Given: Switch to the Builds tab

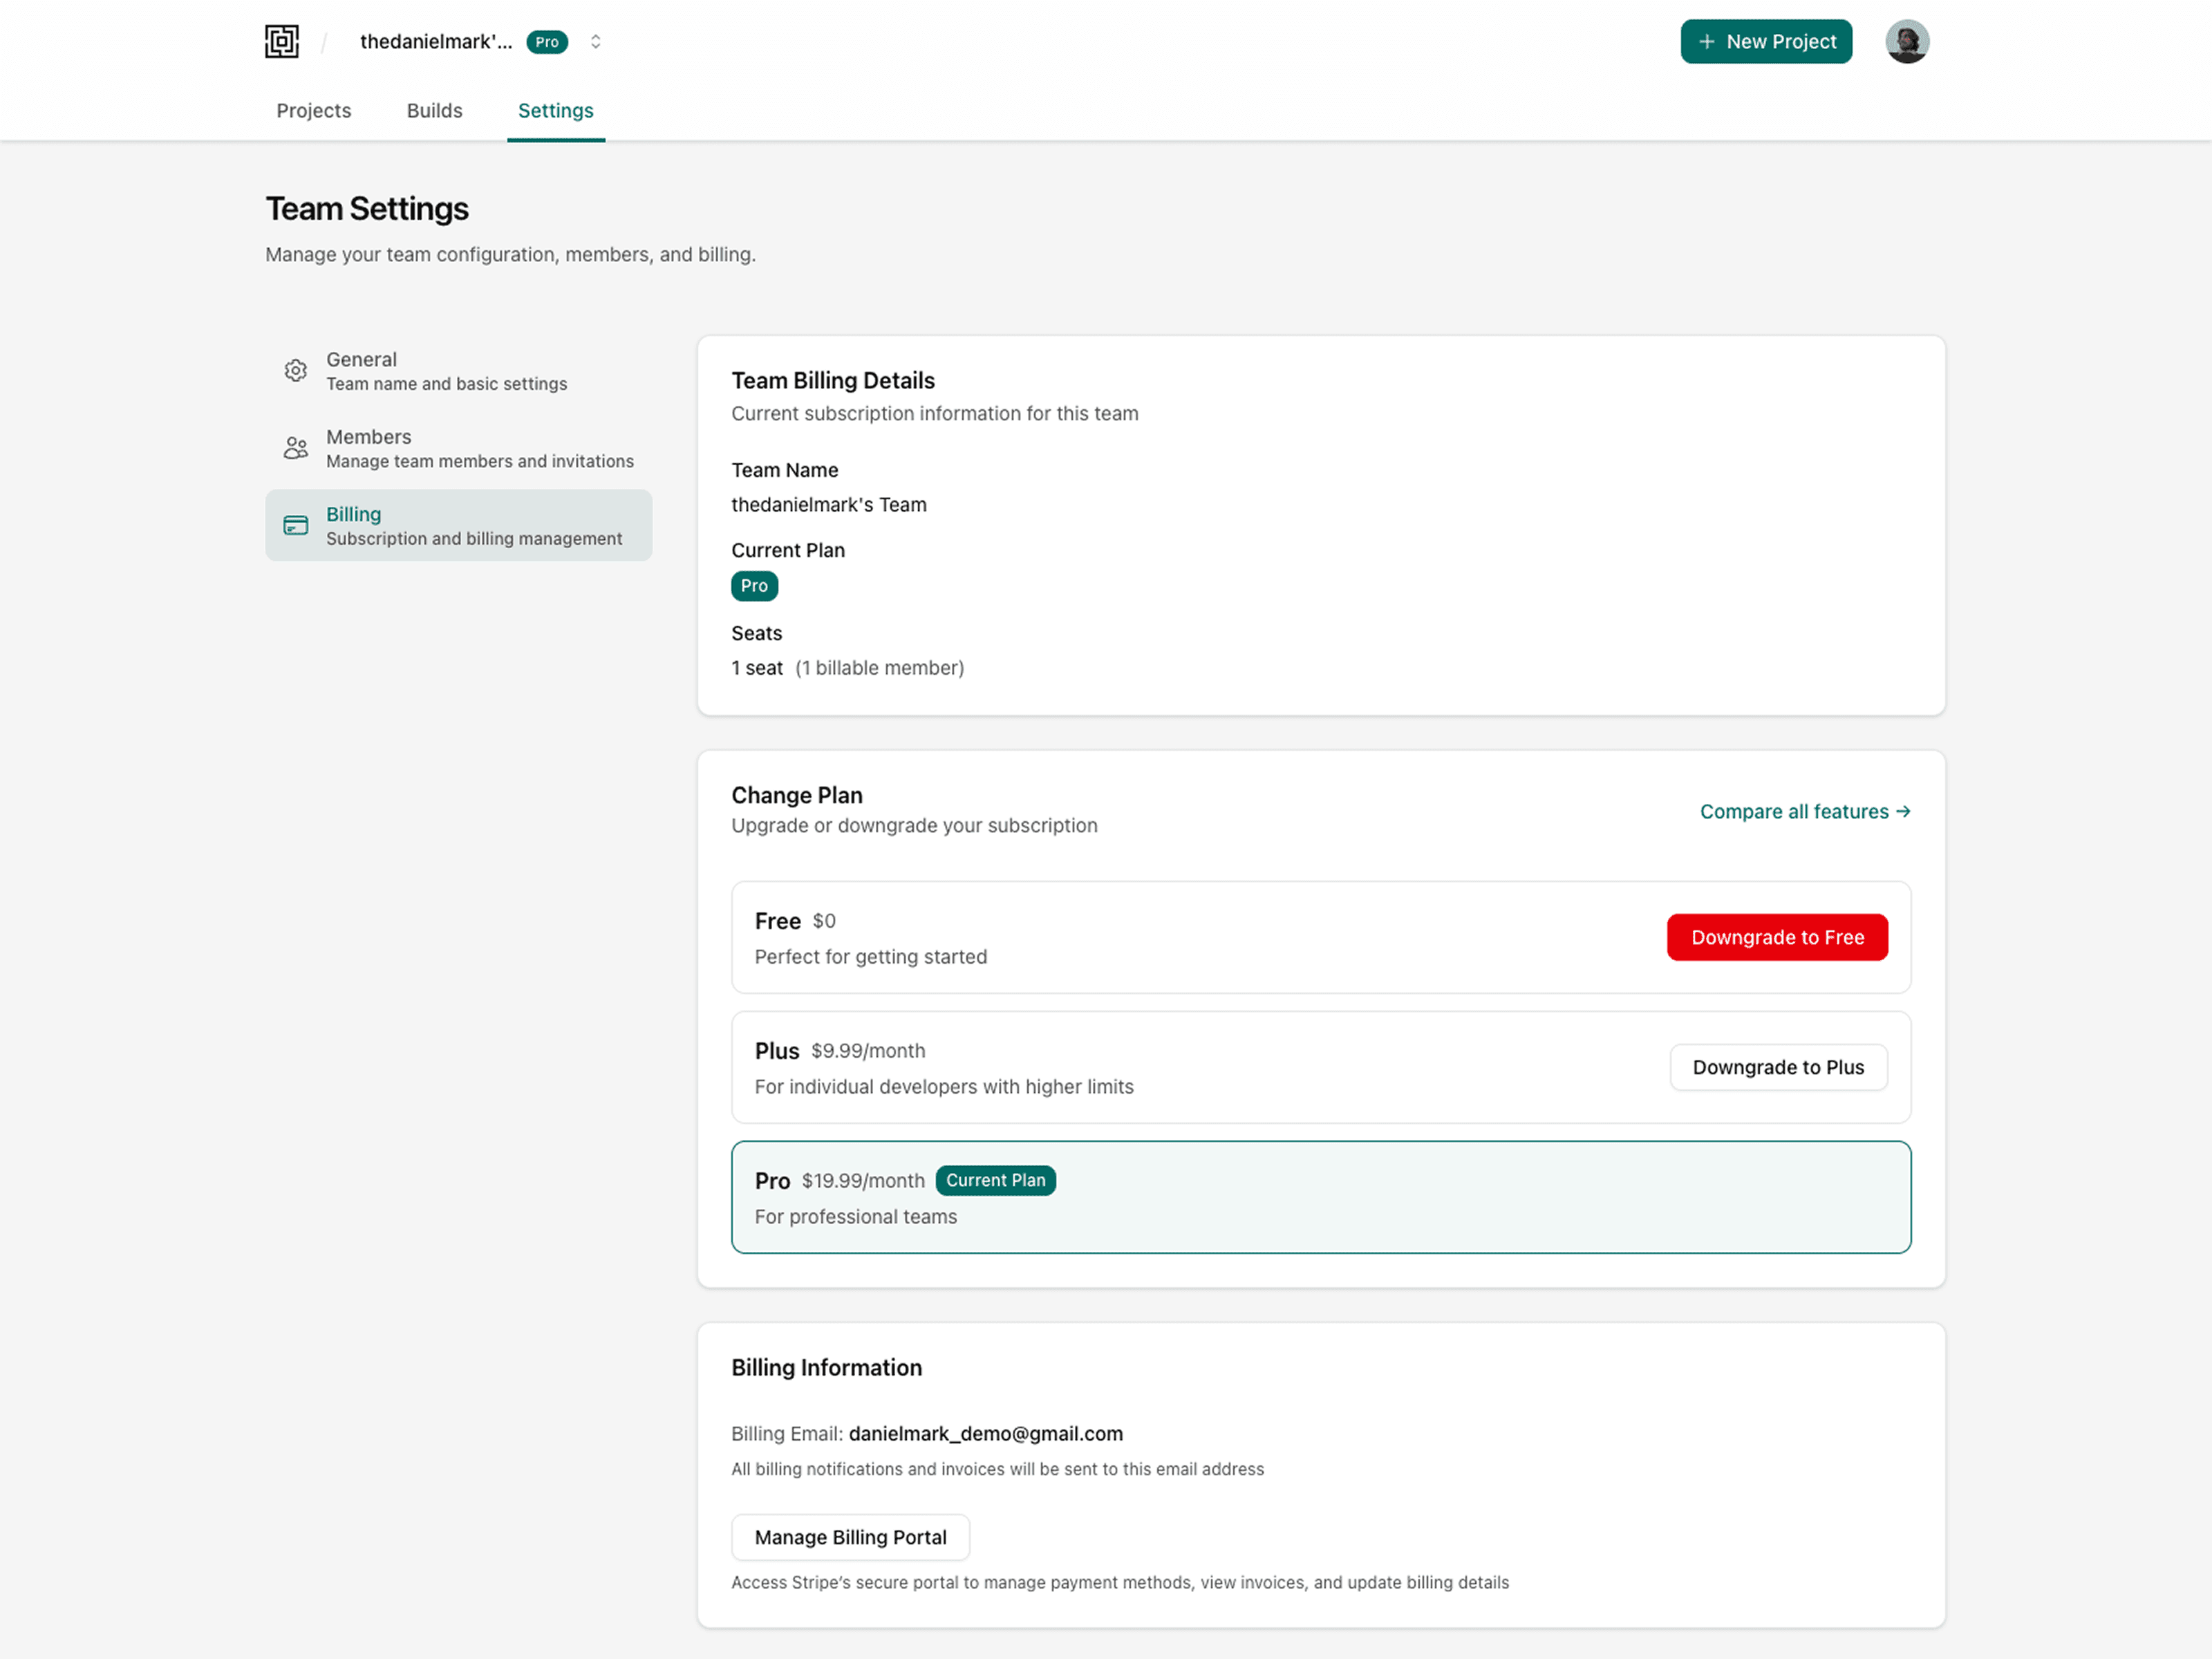Looking at the screenshot, I should [434, 110].
